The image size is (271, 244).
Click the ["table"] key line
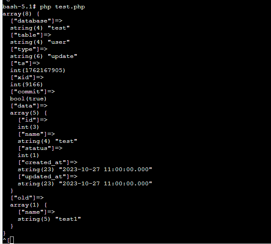point(31,35)
